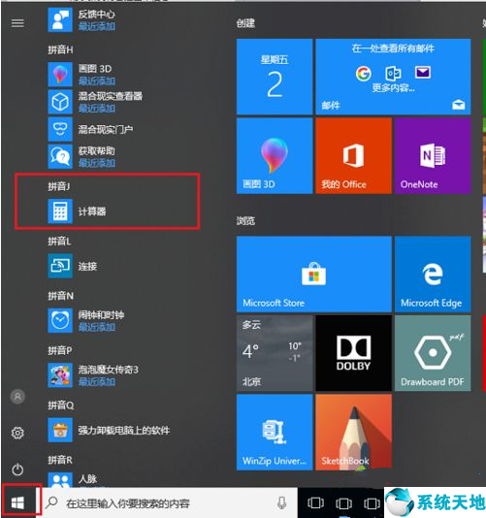
Task: Open the 邮件 mail tile
Action: coord(393,77)
